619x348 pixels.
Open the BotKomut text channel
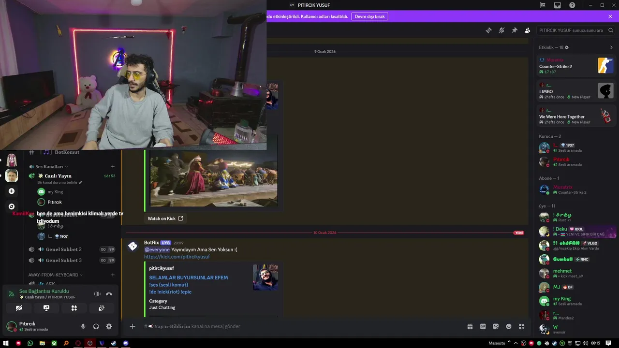[x=67, y=152]
